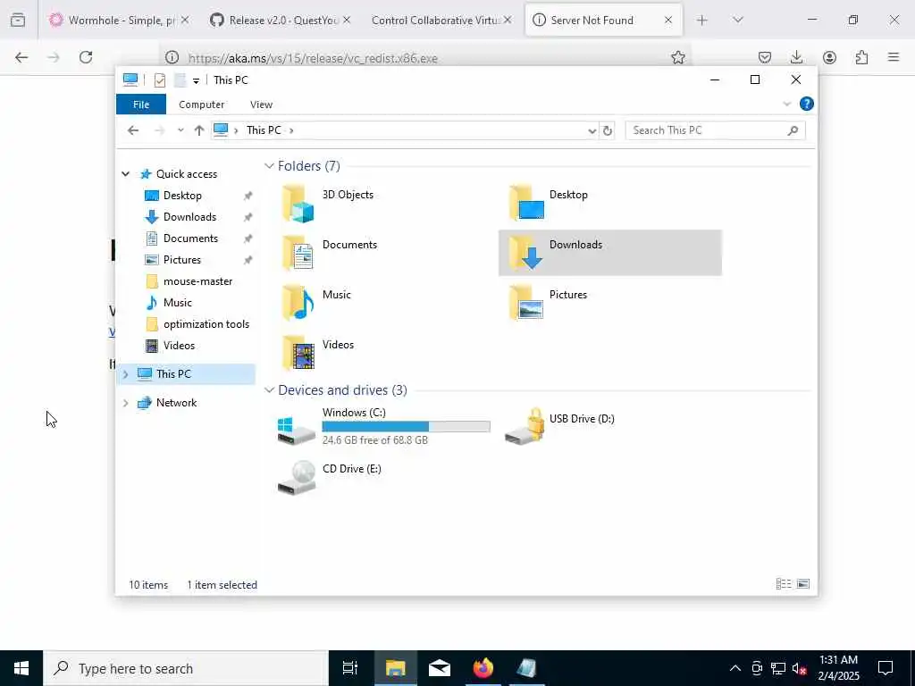
Task: Collapse the Quick access tree node
Action: 125,174
